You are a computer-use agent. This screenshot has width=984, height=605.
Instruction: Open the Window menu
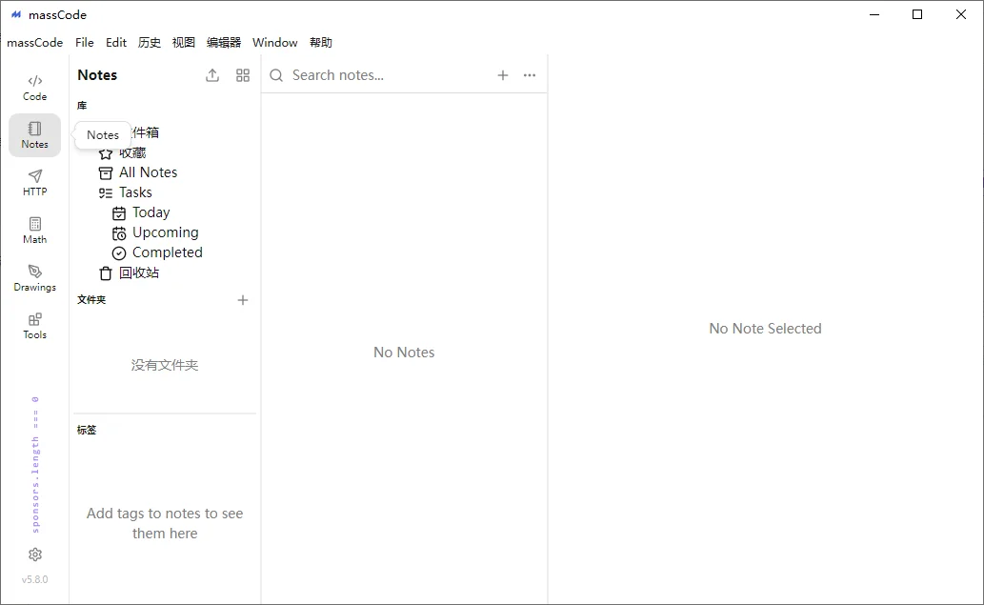[x=275, y=43]
